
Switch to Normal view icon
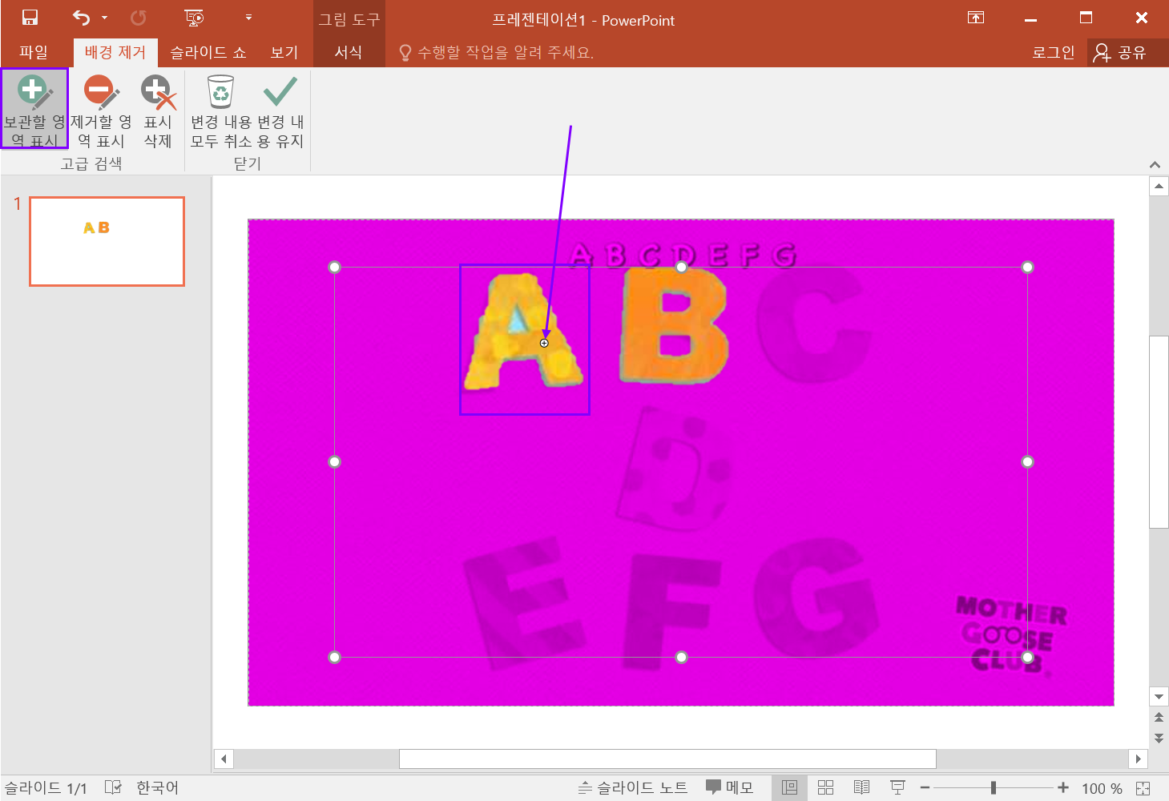coord(789,787)
